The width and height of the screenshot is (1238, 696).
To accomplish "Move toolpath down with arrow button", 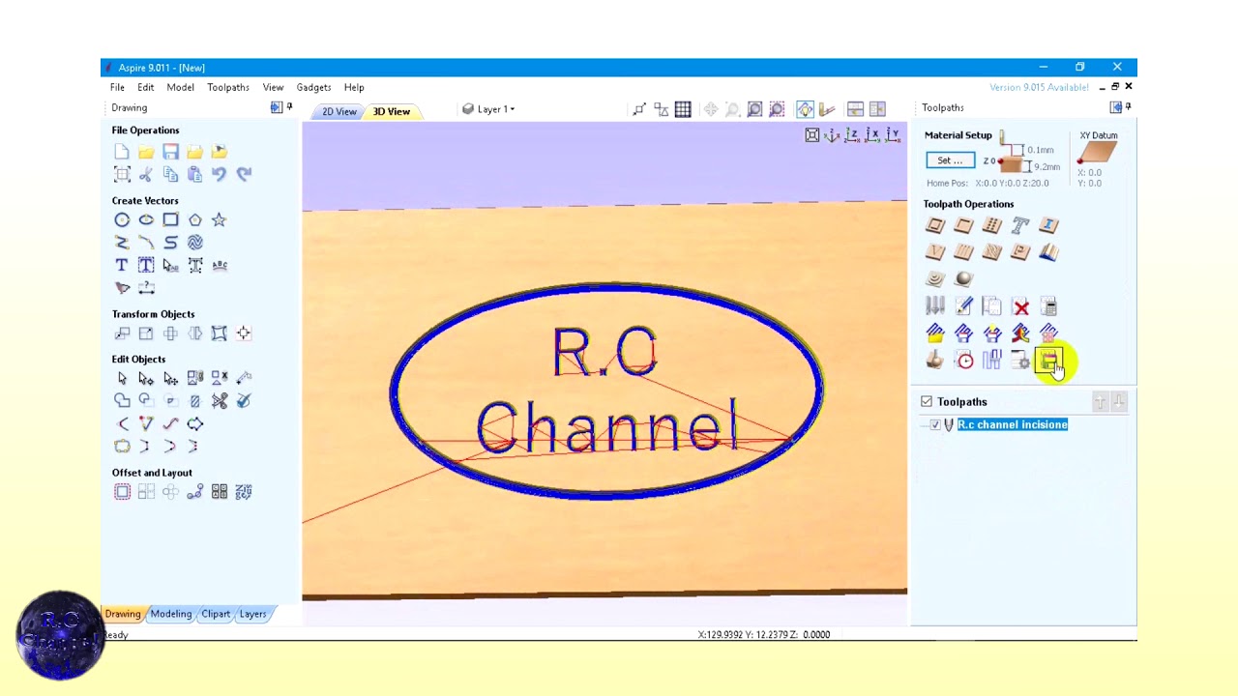I will click(1119, 401).
